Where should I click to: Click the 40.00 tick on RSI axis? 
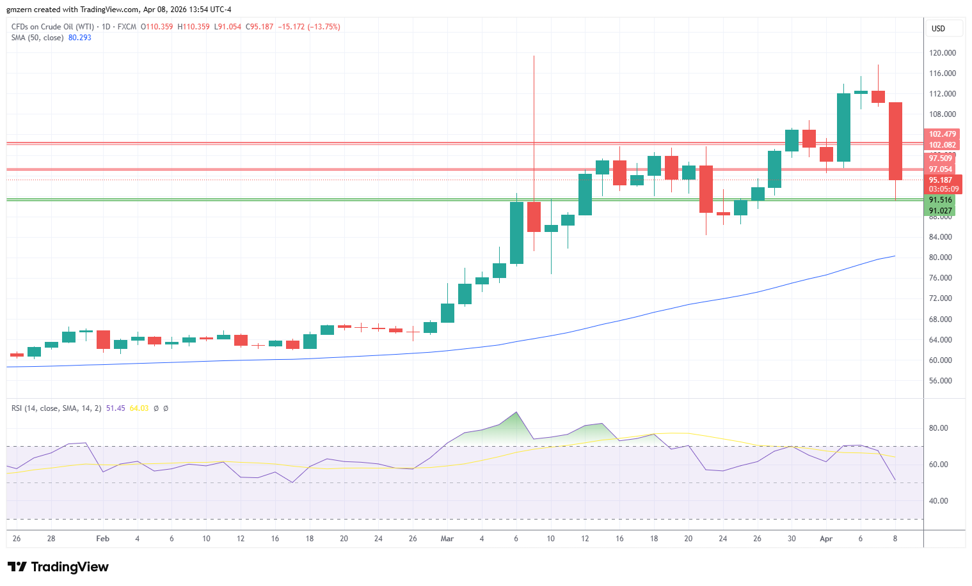(x=939, y=501)
